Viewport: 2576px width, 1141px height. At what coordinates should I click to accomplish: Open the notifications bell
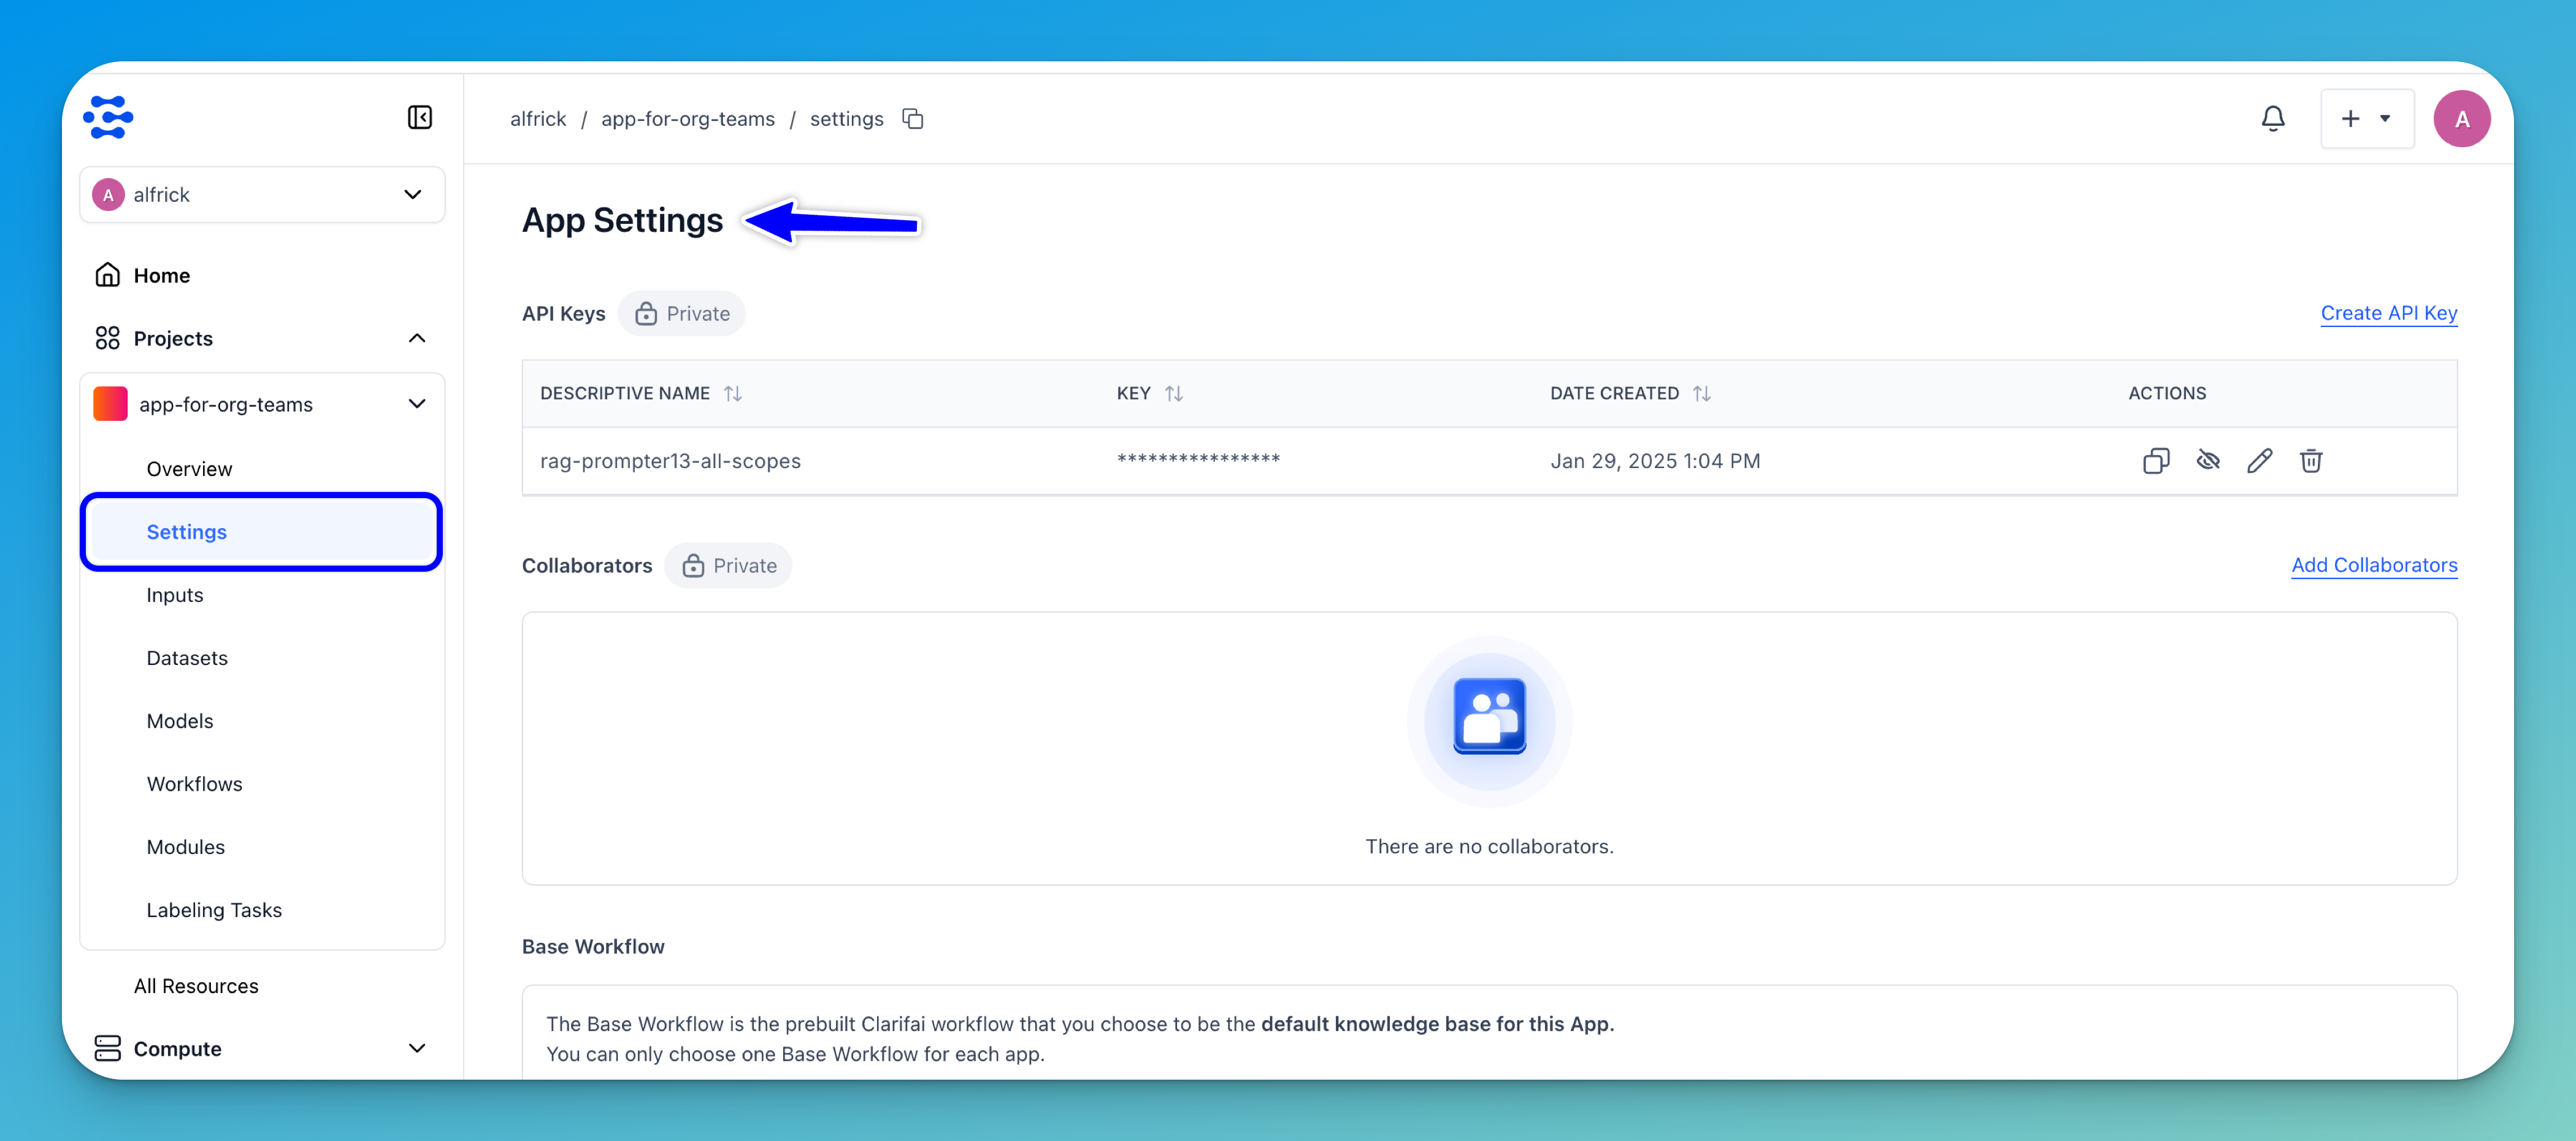[x=2272, y=119]
